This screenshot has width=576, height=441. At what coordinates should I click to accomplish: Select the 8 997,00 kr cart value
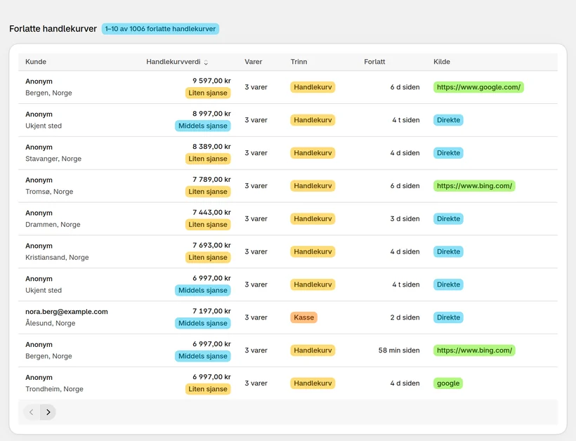[x=211, y=114]
